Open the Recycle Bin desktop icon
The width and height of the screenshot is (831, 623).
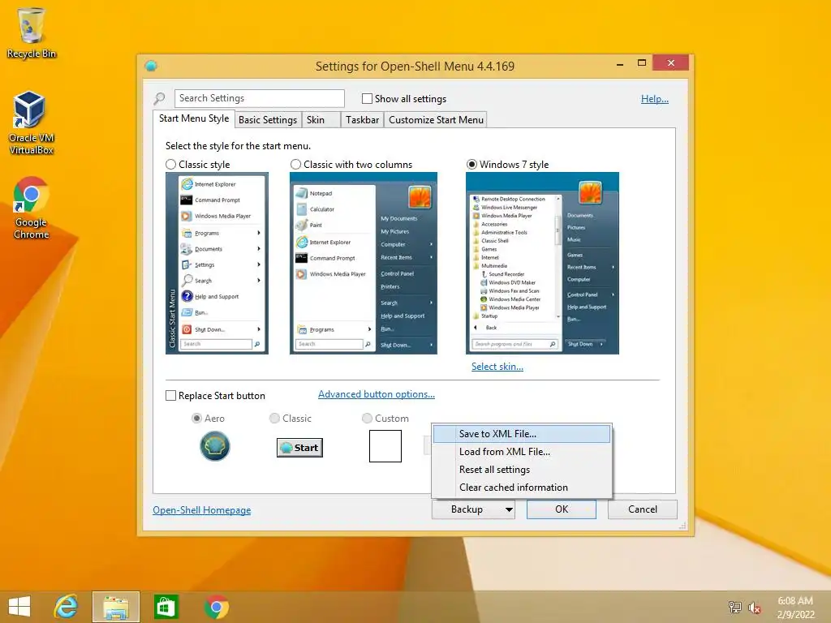(x=31, y=32)
